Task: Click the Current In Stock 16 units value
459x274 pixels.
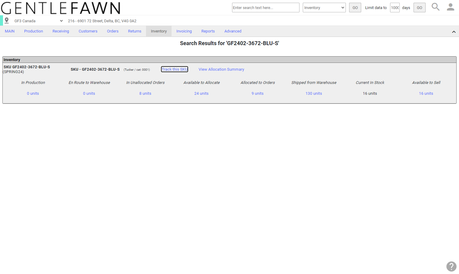Action: (370, 94)
